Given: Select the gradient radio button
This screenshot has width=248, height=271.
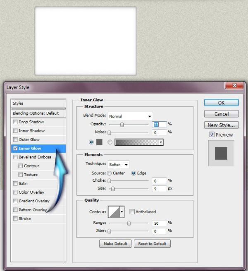Looking at the screenshot, I should [110, 142].
